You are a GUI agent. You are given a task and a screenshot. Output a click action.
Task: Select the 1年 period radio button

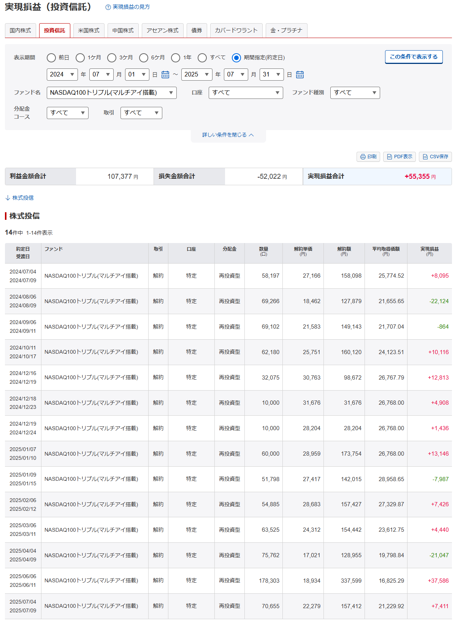[x=176, y=58]
